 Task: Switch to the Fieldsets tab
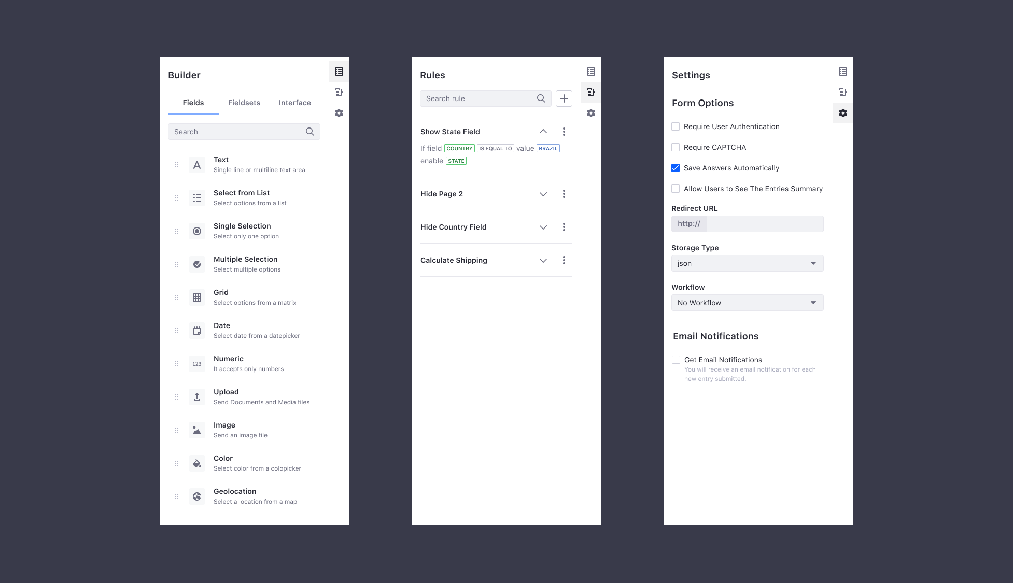click(x=244, y=103)
